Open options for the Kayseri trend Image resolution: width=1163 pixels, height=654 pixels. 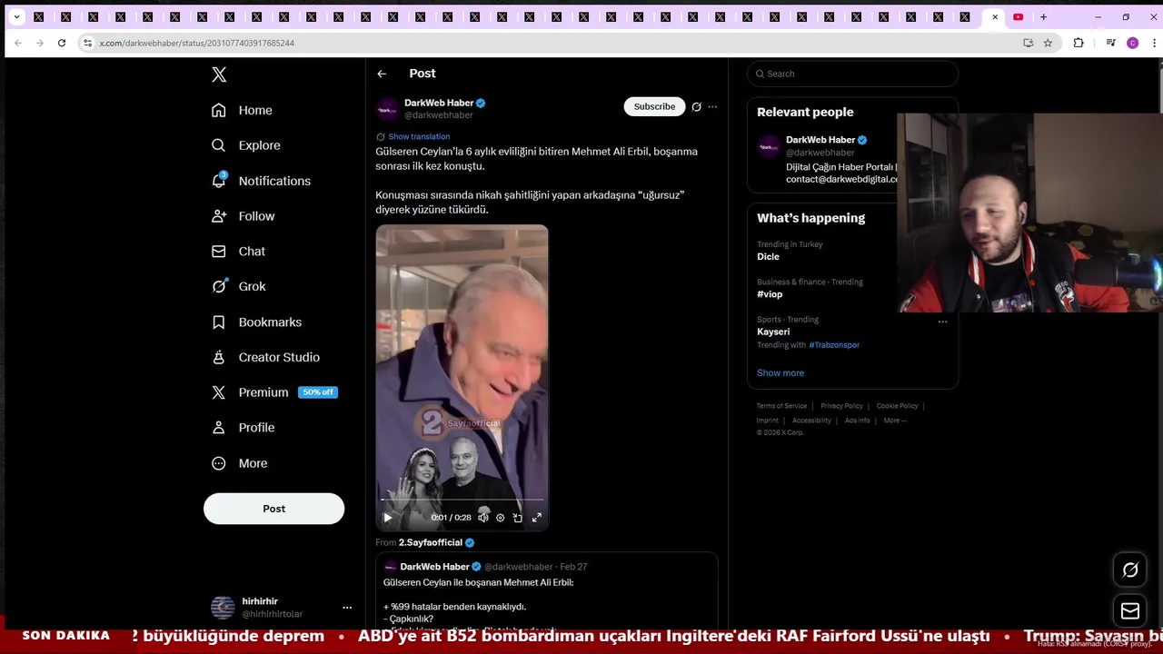coord(942,321)
